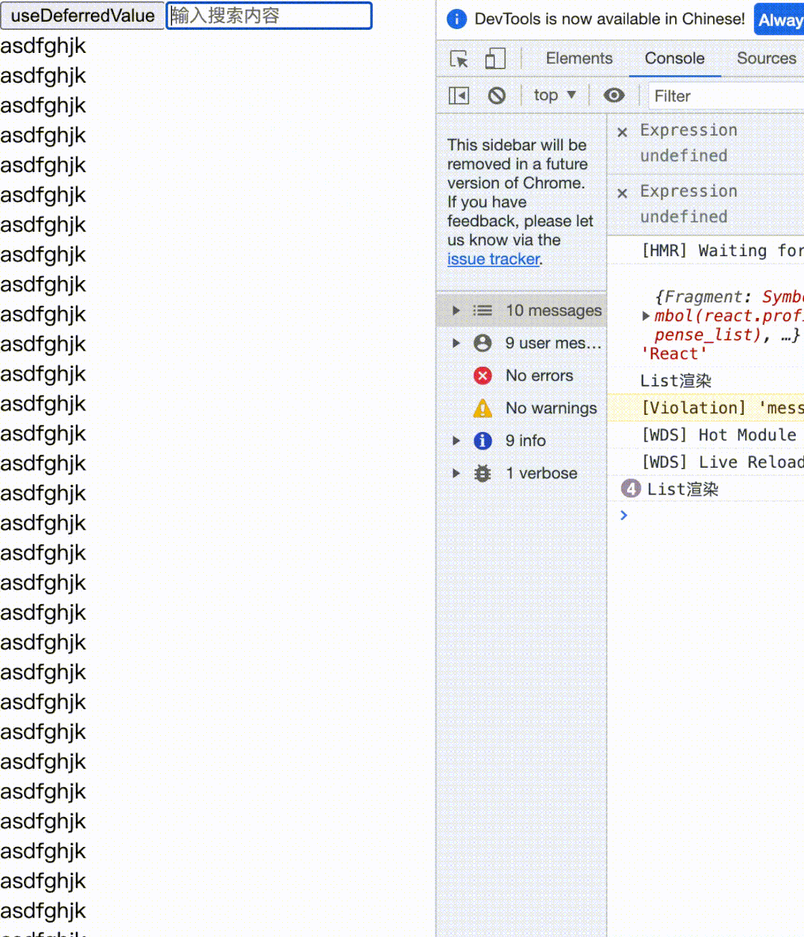Hide the console sidebar panel icon

tap(459, 95)
